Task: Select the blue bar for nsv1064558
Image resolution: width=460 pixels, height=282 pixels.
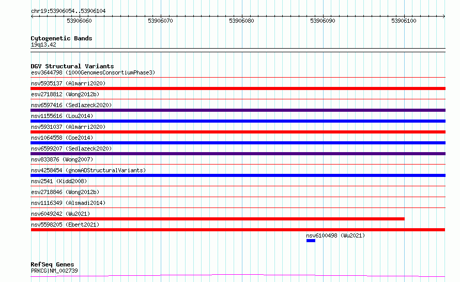Action: pyautogui.click(x=238, y=143)
